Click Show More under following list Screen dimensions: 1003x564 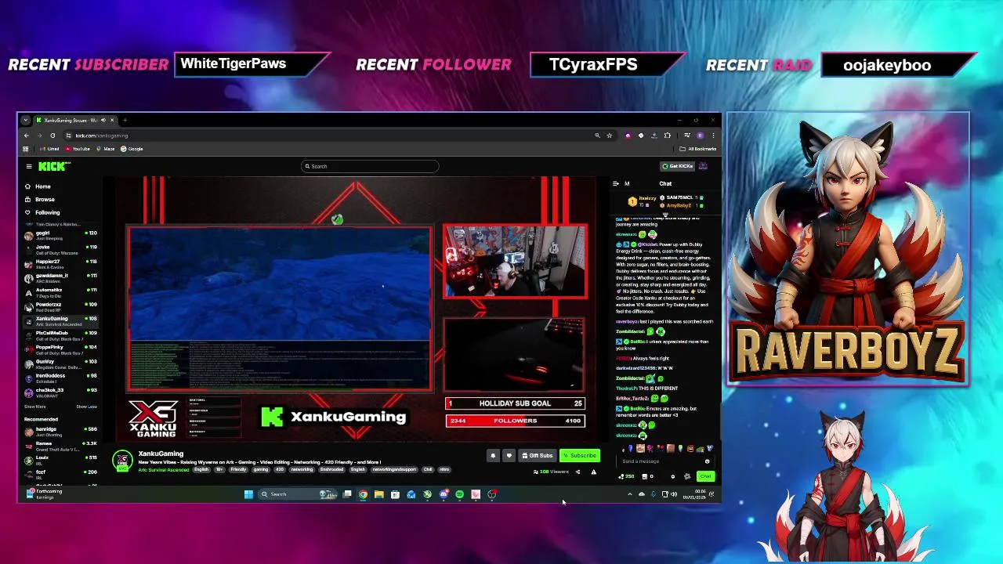point(34,407)
